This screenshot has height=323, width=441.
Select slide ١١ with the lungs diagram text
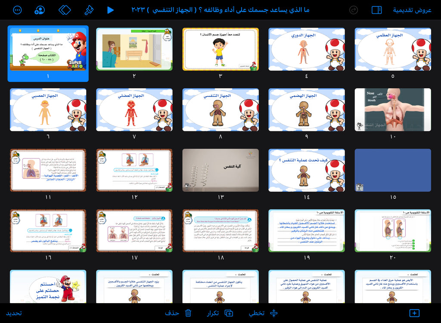click(x=48, y=170)
